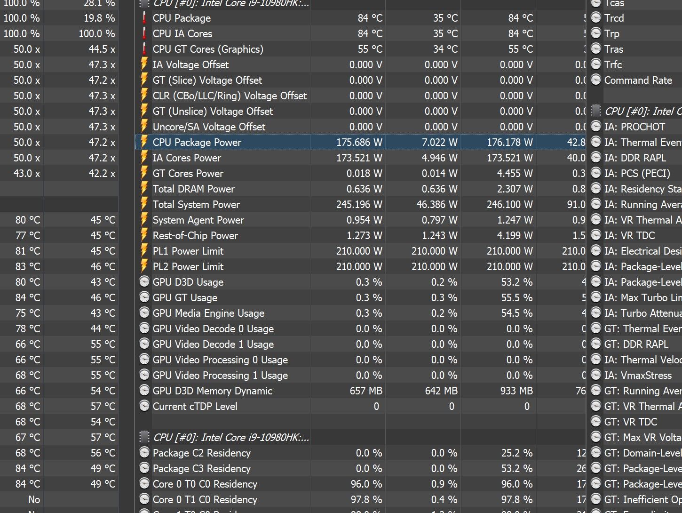Click the 657 MB GPU D3D Memory value

[365, 391]
